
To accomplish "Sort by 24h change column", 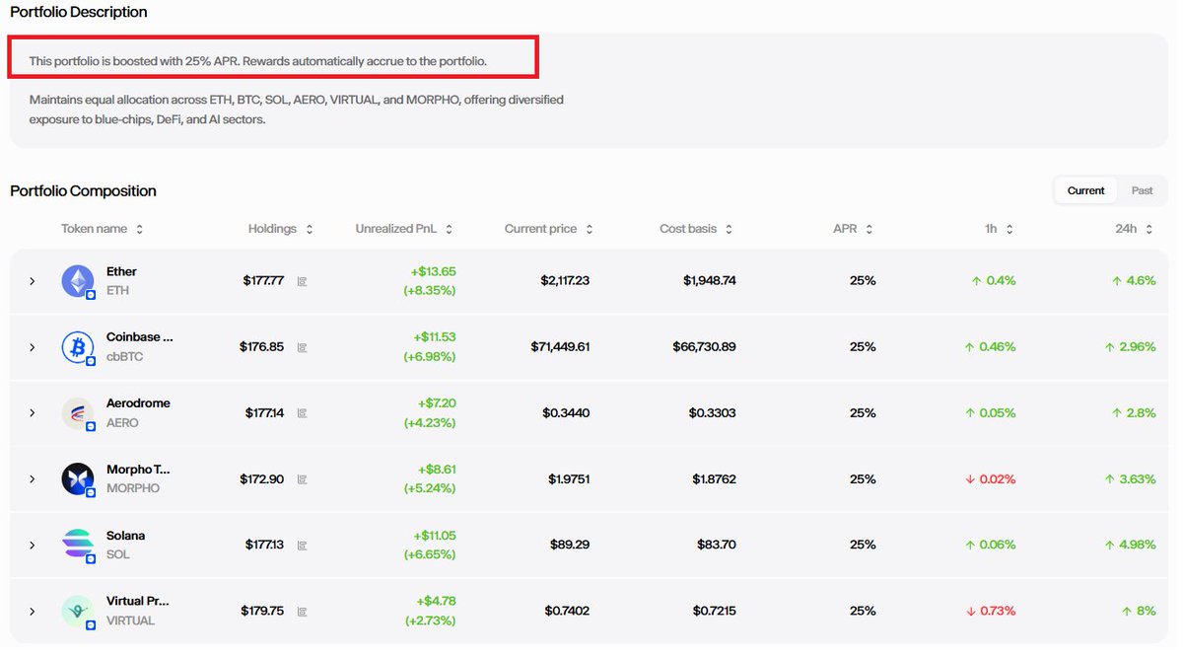I will coord(1136,229).
